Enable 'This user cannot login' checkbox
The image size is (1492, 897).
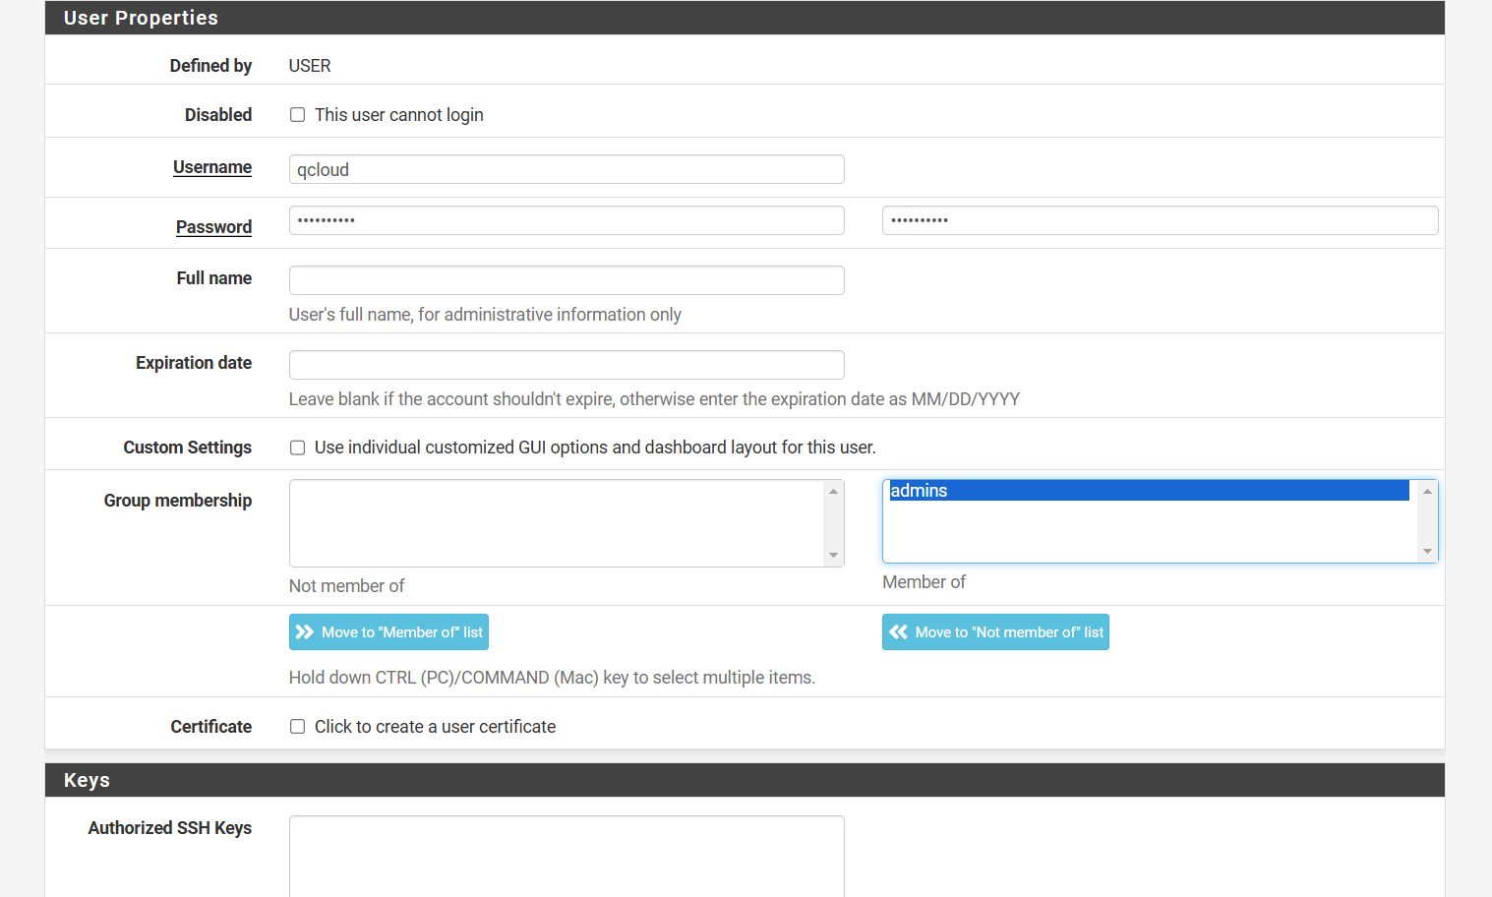[x=297, y=115]
